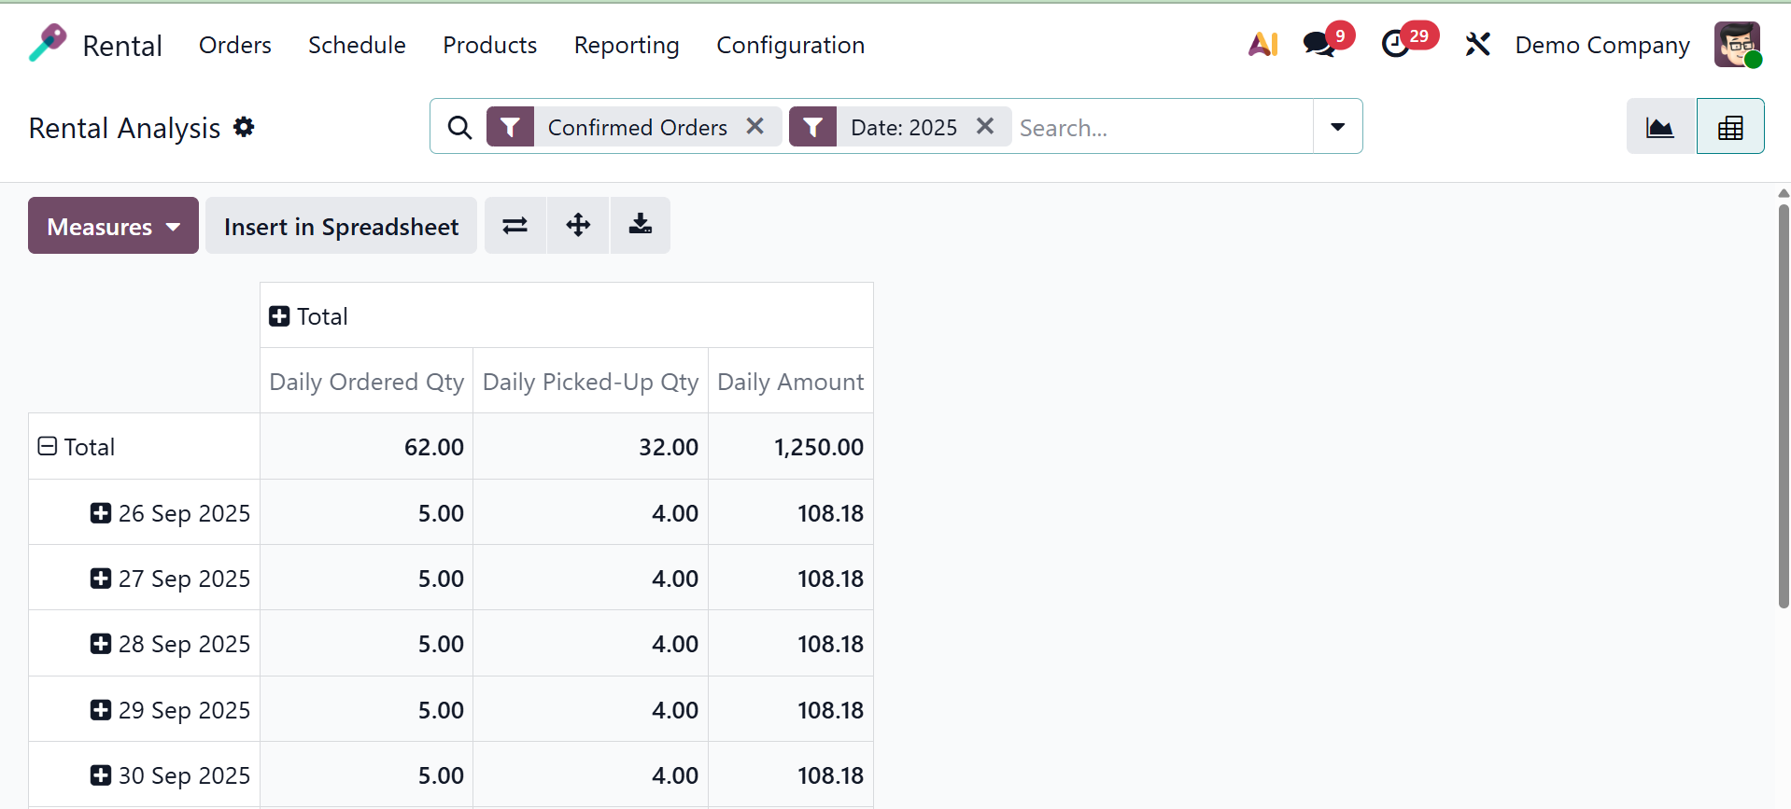Select the pivot view toggle
This screenshot has width=1791, height=809.
[x=1729, y=127]
